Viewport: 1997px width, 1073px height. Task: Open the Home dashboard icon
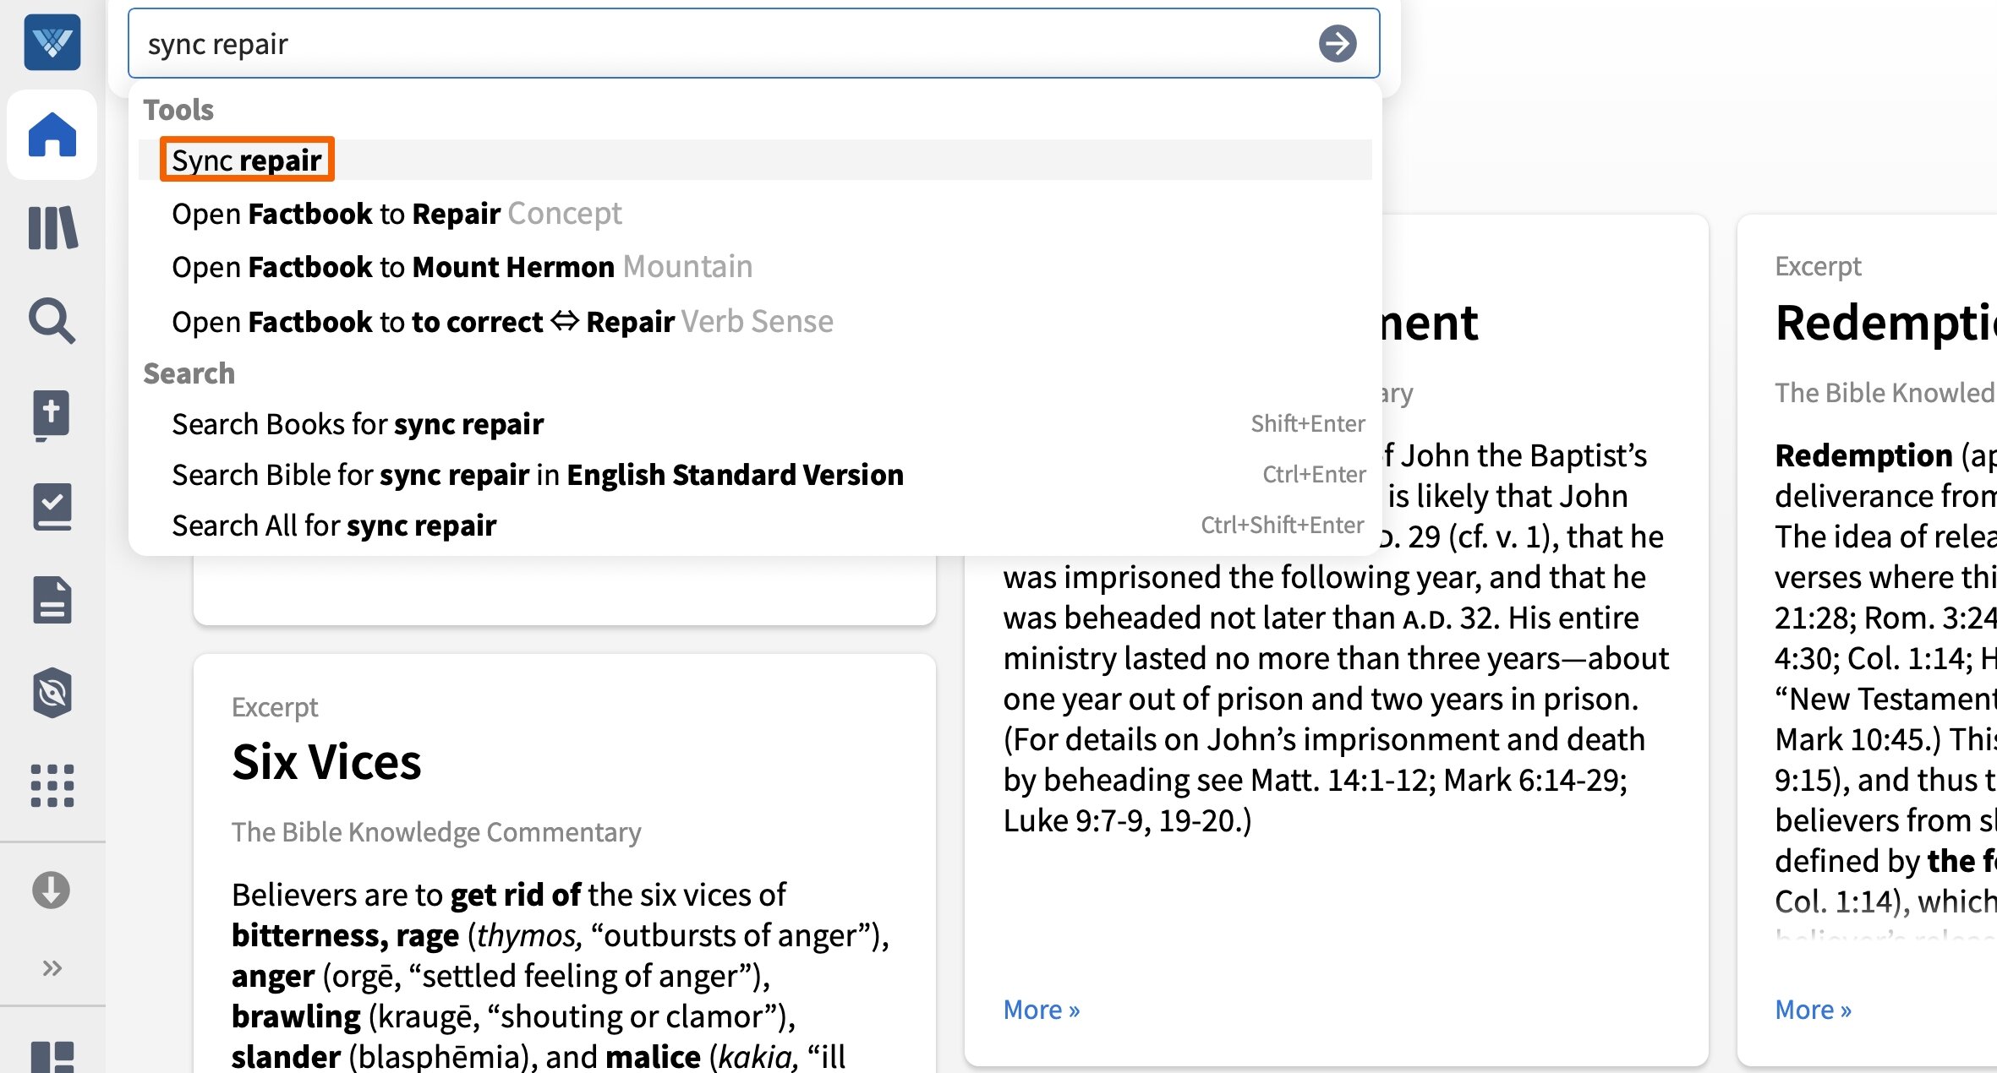pyautogui.click(x=52, y=135)
